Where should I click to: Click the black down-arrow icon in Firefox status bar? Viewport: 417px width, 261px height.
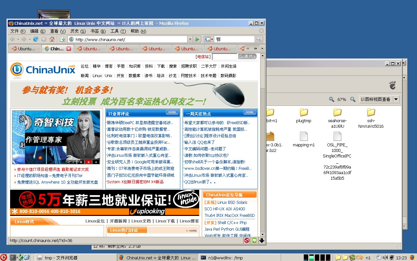point(261,240)
